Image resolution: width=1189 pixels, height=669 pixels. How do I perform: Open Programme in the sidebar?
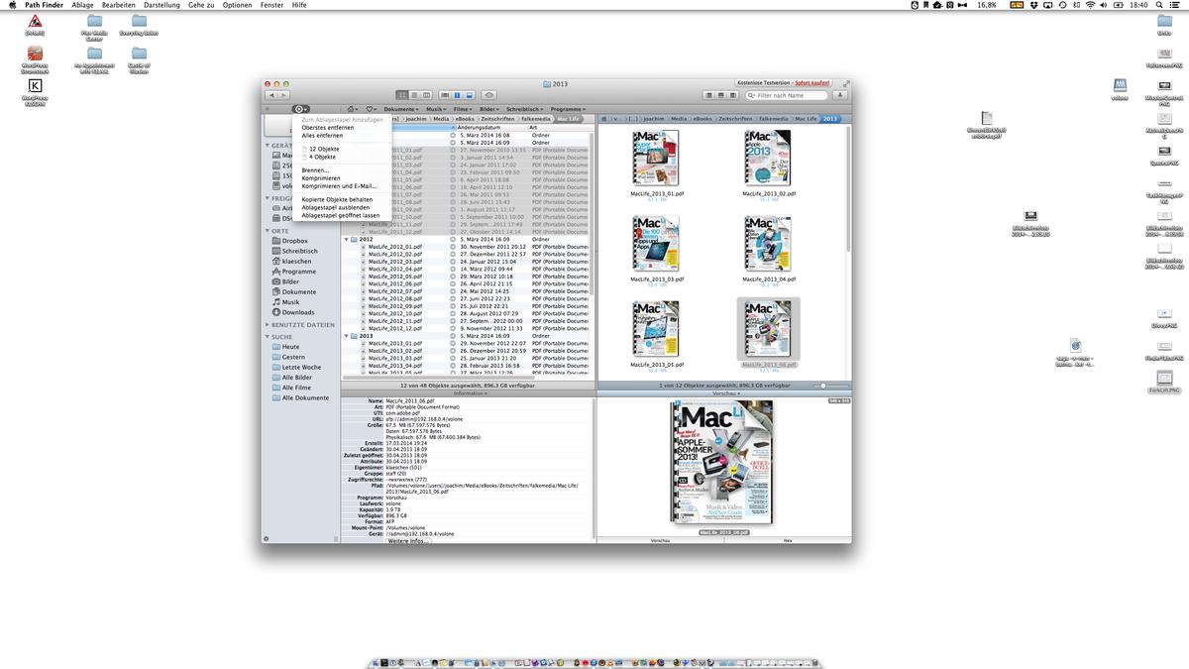[298, 272]
